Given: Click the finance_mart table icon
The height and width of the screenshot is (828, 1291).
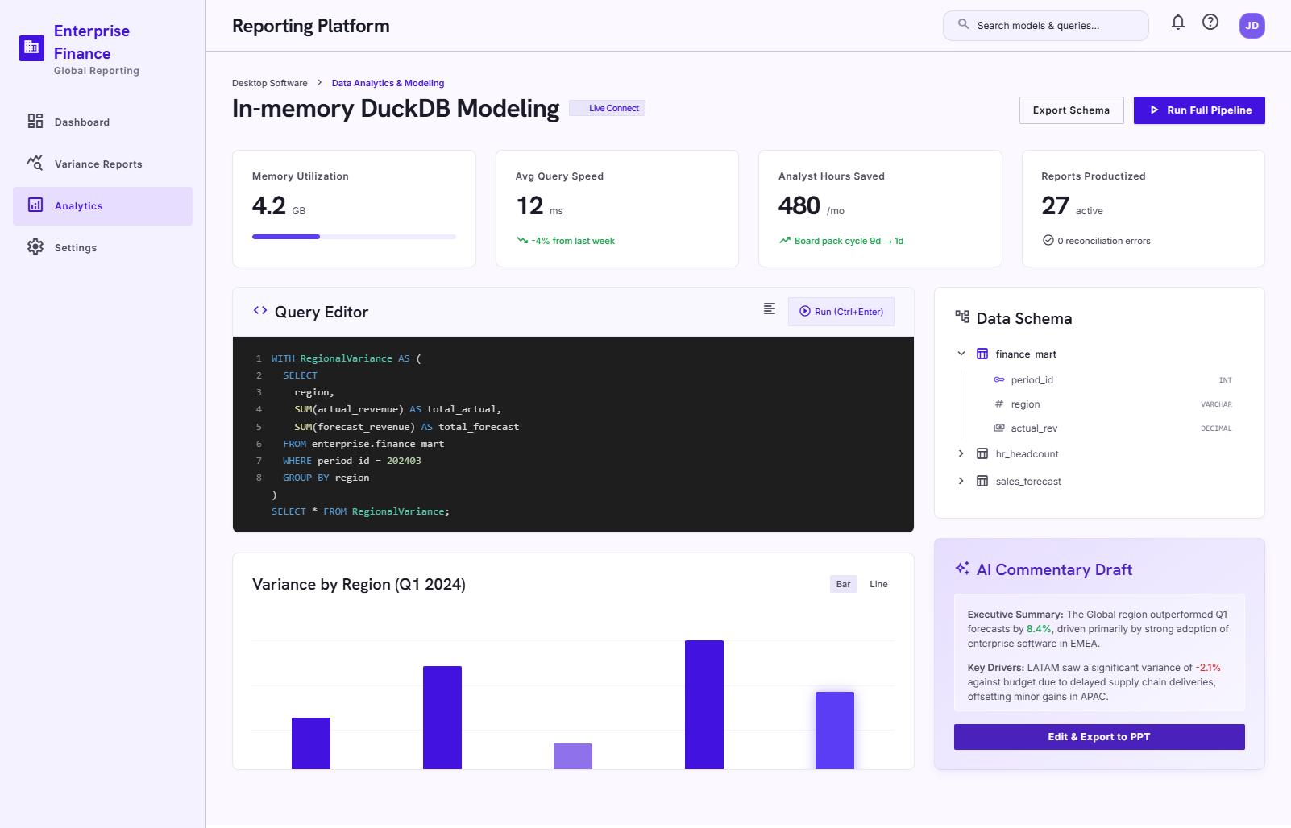Looking at the screenshot, I should (982, 354).
